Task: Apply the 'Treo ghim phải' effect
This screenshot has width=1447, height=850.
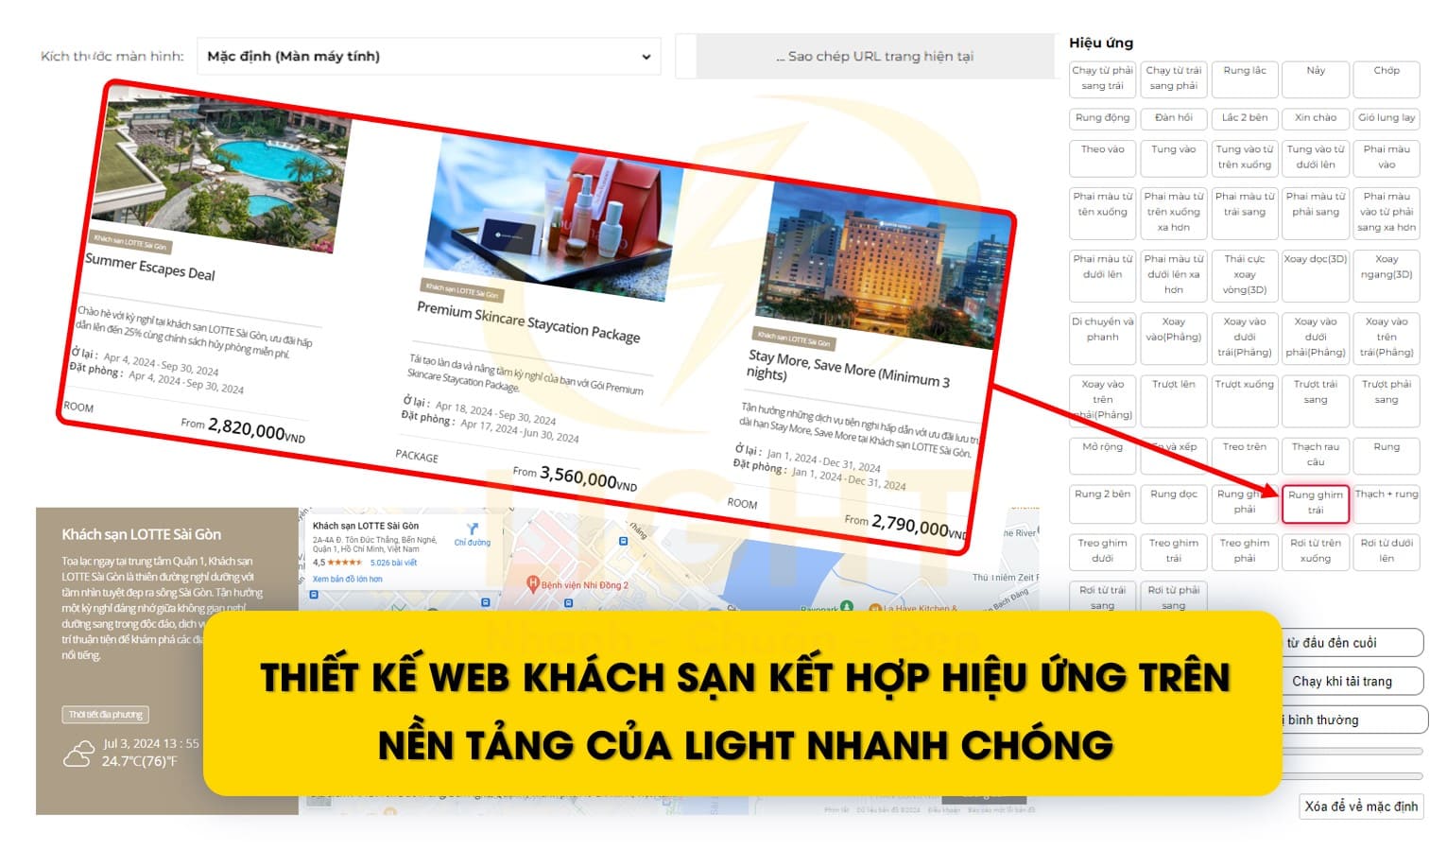Action: (x=1244, y=551)
